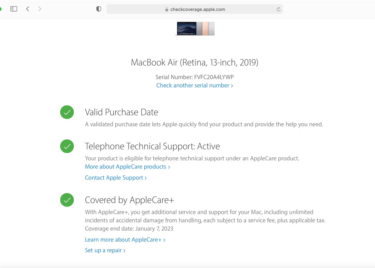This screenshot has height=268, width=375.
Task: Click the forward navigation arrow
Action: [40, 9]
